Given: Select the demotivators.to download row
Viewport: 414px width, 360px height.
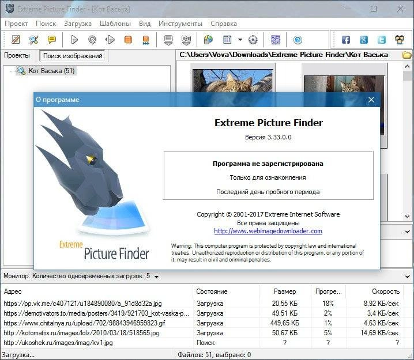Looking at the screenshot, I should point(202,313).
